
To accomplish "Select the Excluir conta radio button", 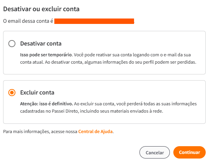I will pyautogui.click(x=12, y=93).
